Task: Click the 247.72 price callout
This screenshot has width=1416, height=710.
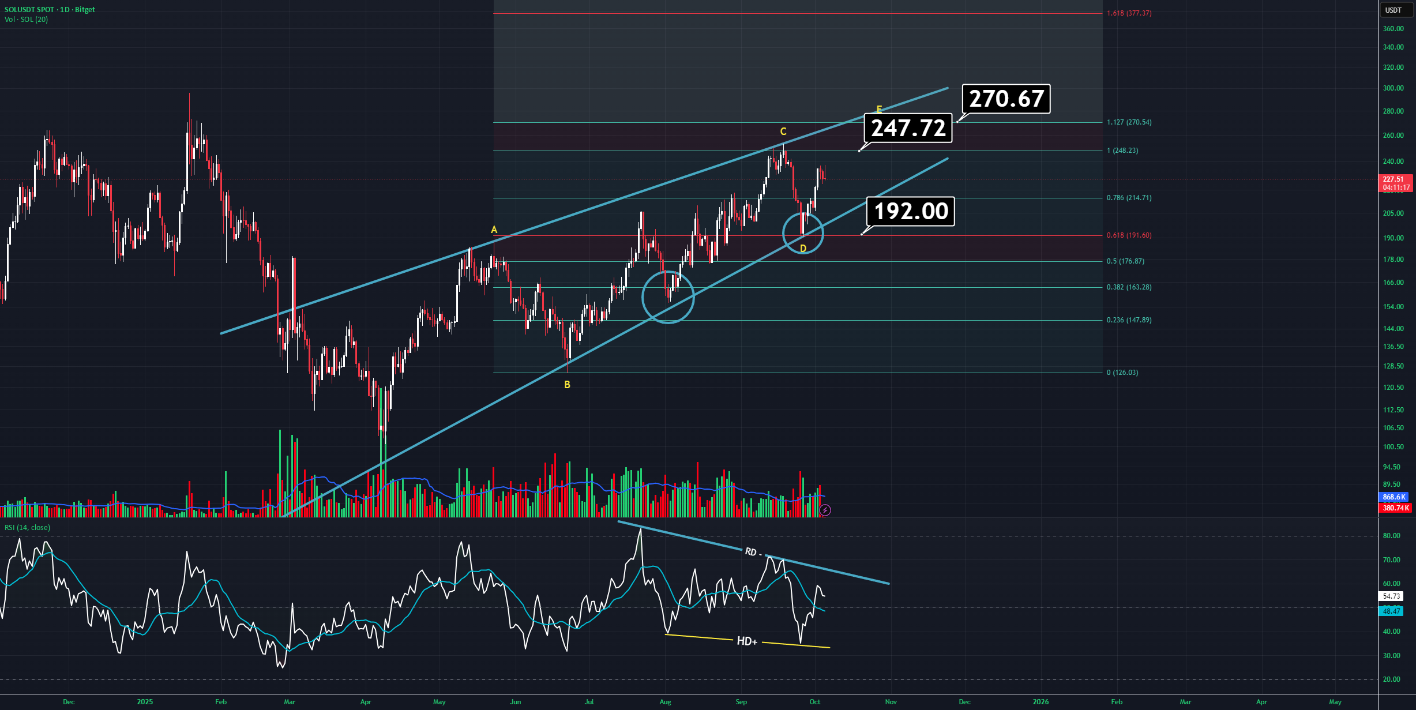Action: click(908, 128)
